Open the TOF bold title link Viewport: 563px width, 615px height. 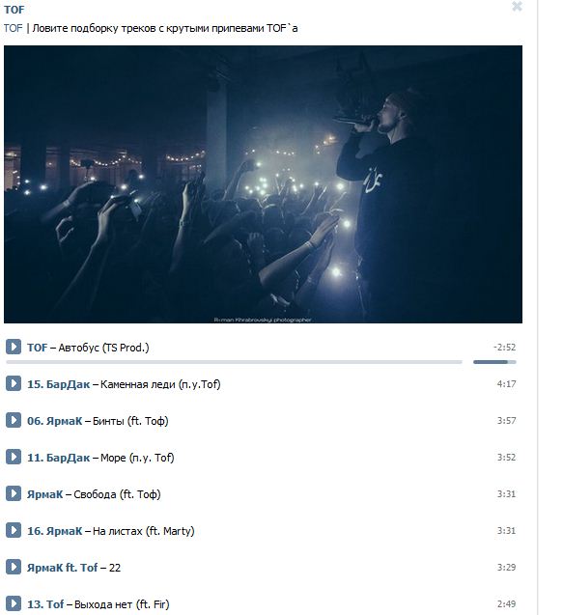click(14, 10)
